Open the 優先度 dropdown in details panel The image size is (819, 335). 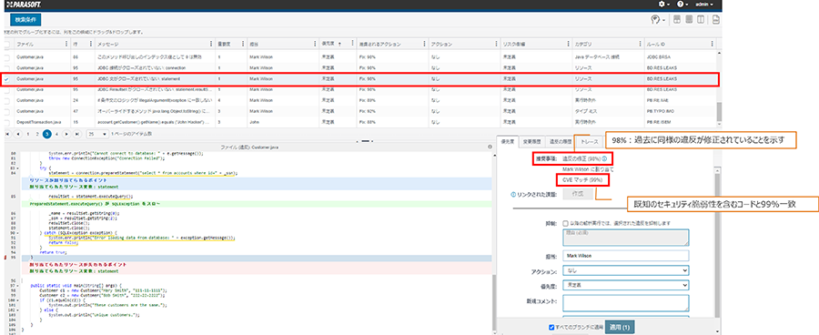(626, 285)
